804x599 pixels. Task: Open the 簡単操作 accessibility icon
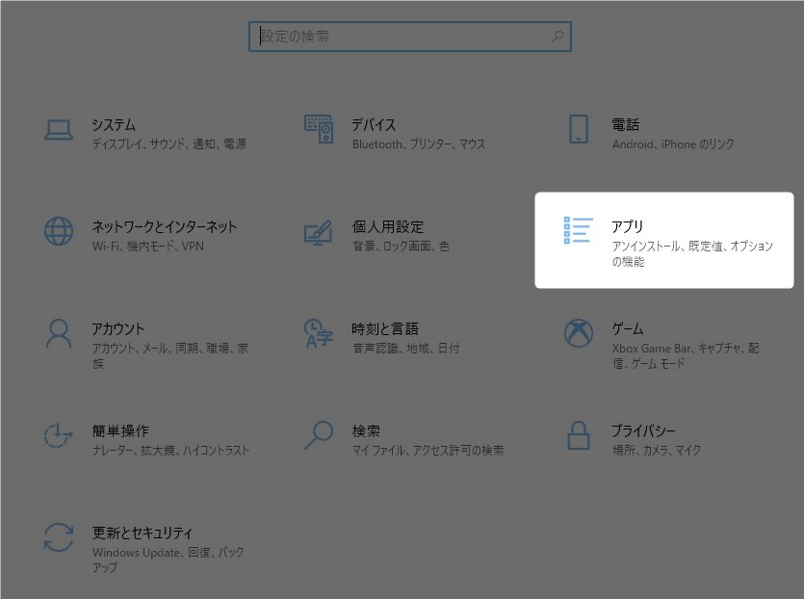click(58, 435)
